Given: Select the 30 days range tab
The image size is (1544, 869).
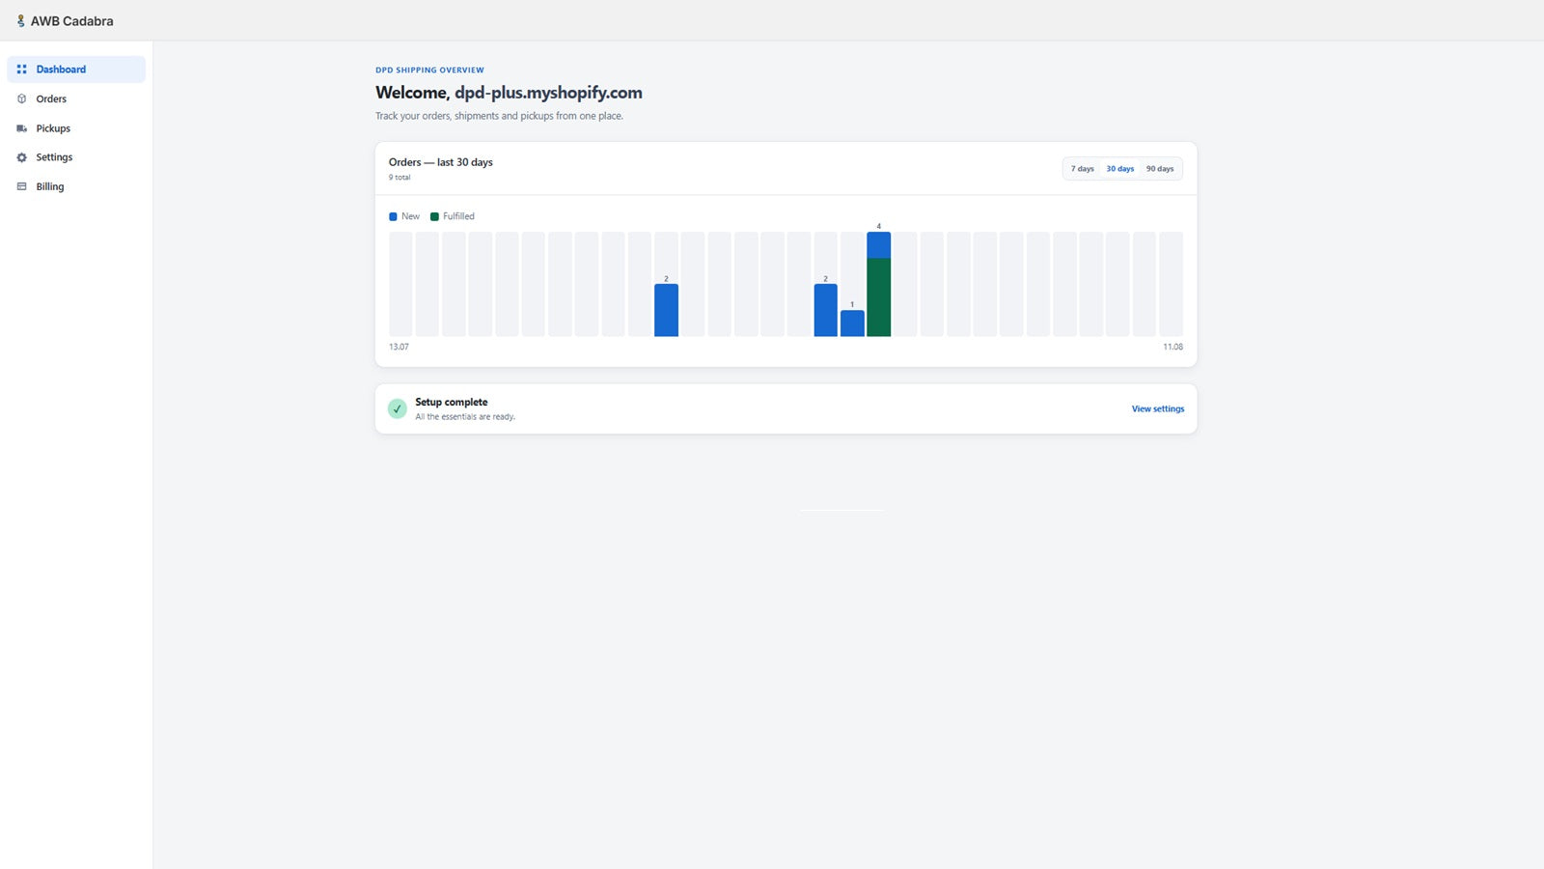Looking at the screenshot, I should 1120,169.
